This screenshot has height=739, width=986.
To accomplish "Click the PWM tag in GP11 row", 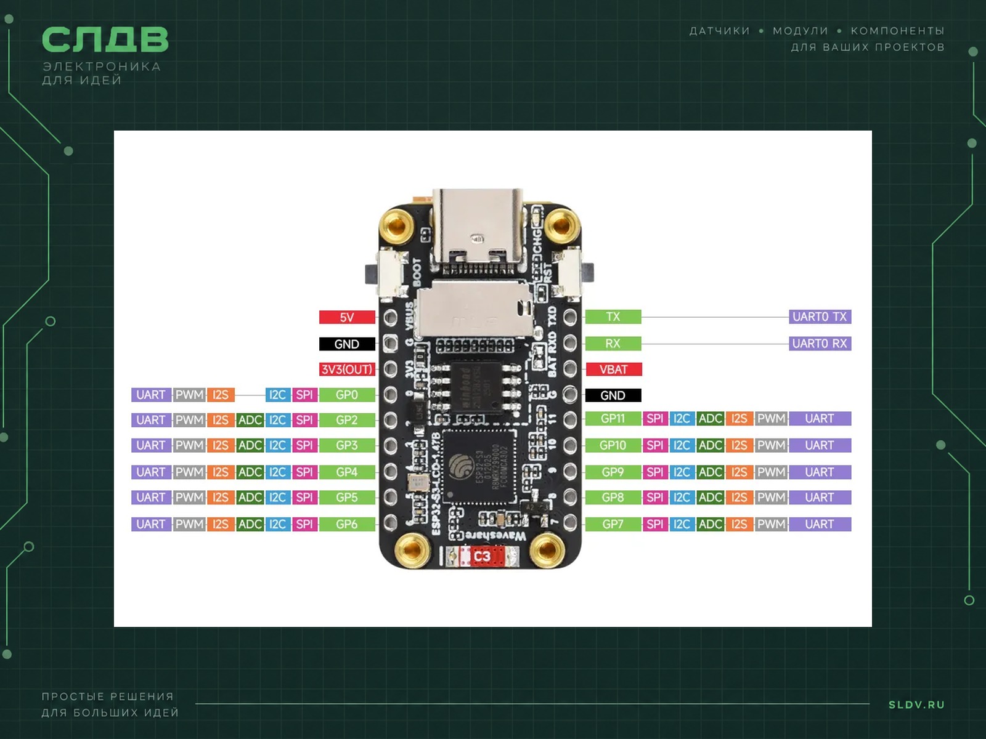I will (772, 419).
